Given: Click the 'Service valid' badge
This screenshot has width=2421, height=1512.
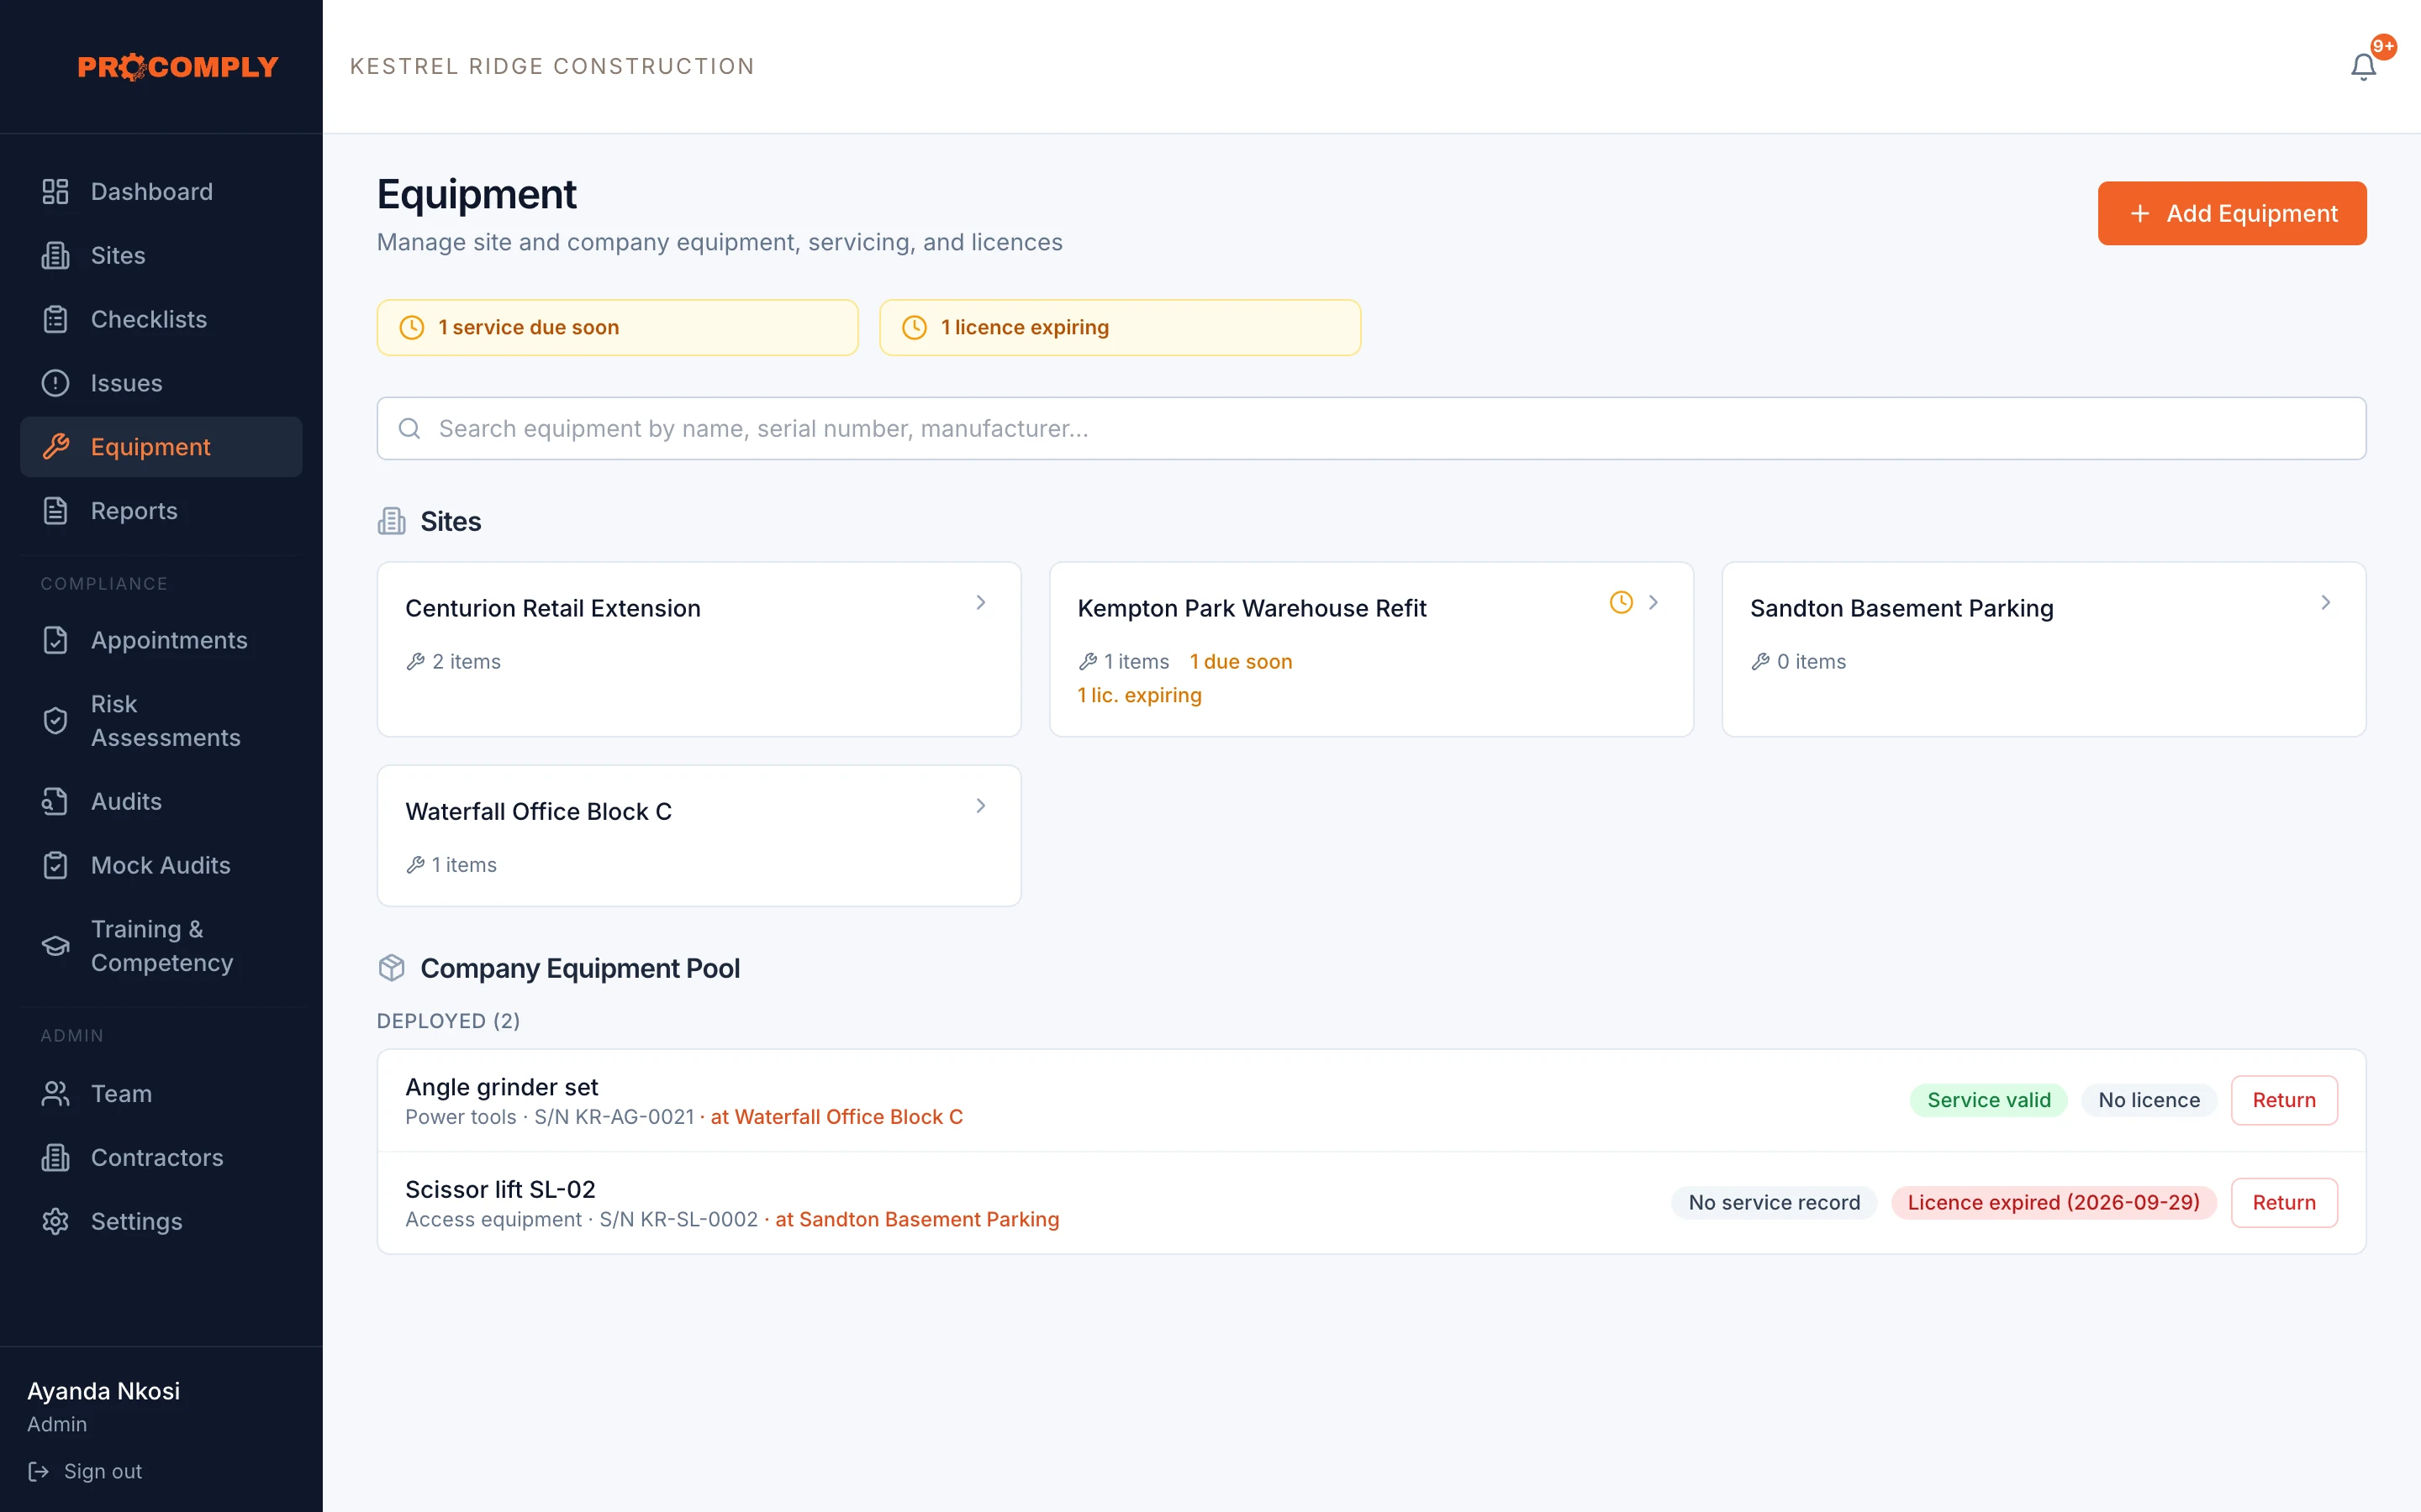Looking at the screenshot, I should point(1989,1100).
